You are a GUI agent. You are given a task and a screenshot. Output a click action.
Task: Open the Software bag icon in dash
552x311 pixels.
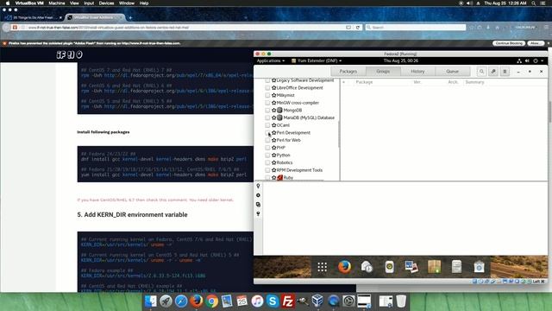click(479, 267)
